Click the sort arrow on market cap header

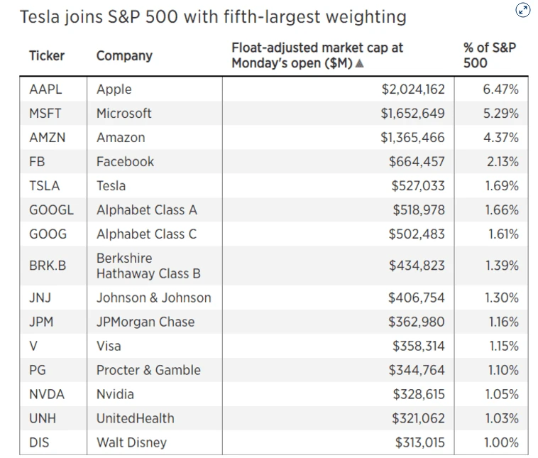tap(360, 64)
